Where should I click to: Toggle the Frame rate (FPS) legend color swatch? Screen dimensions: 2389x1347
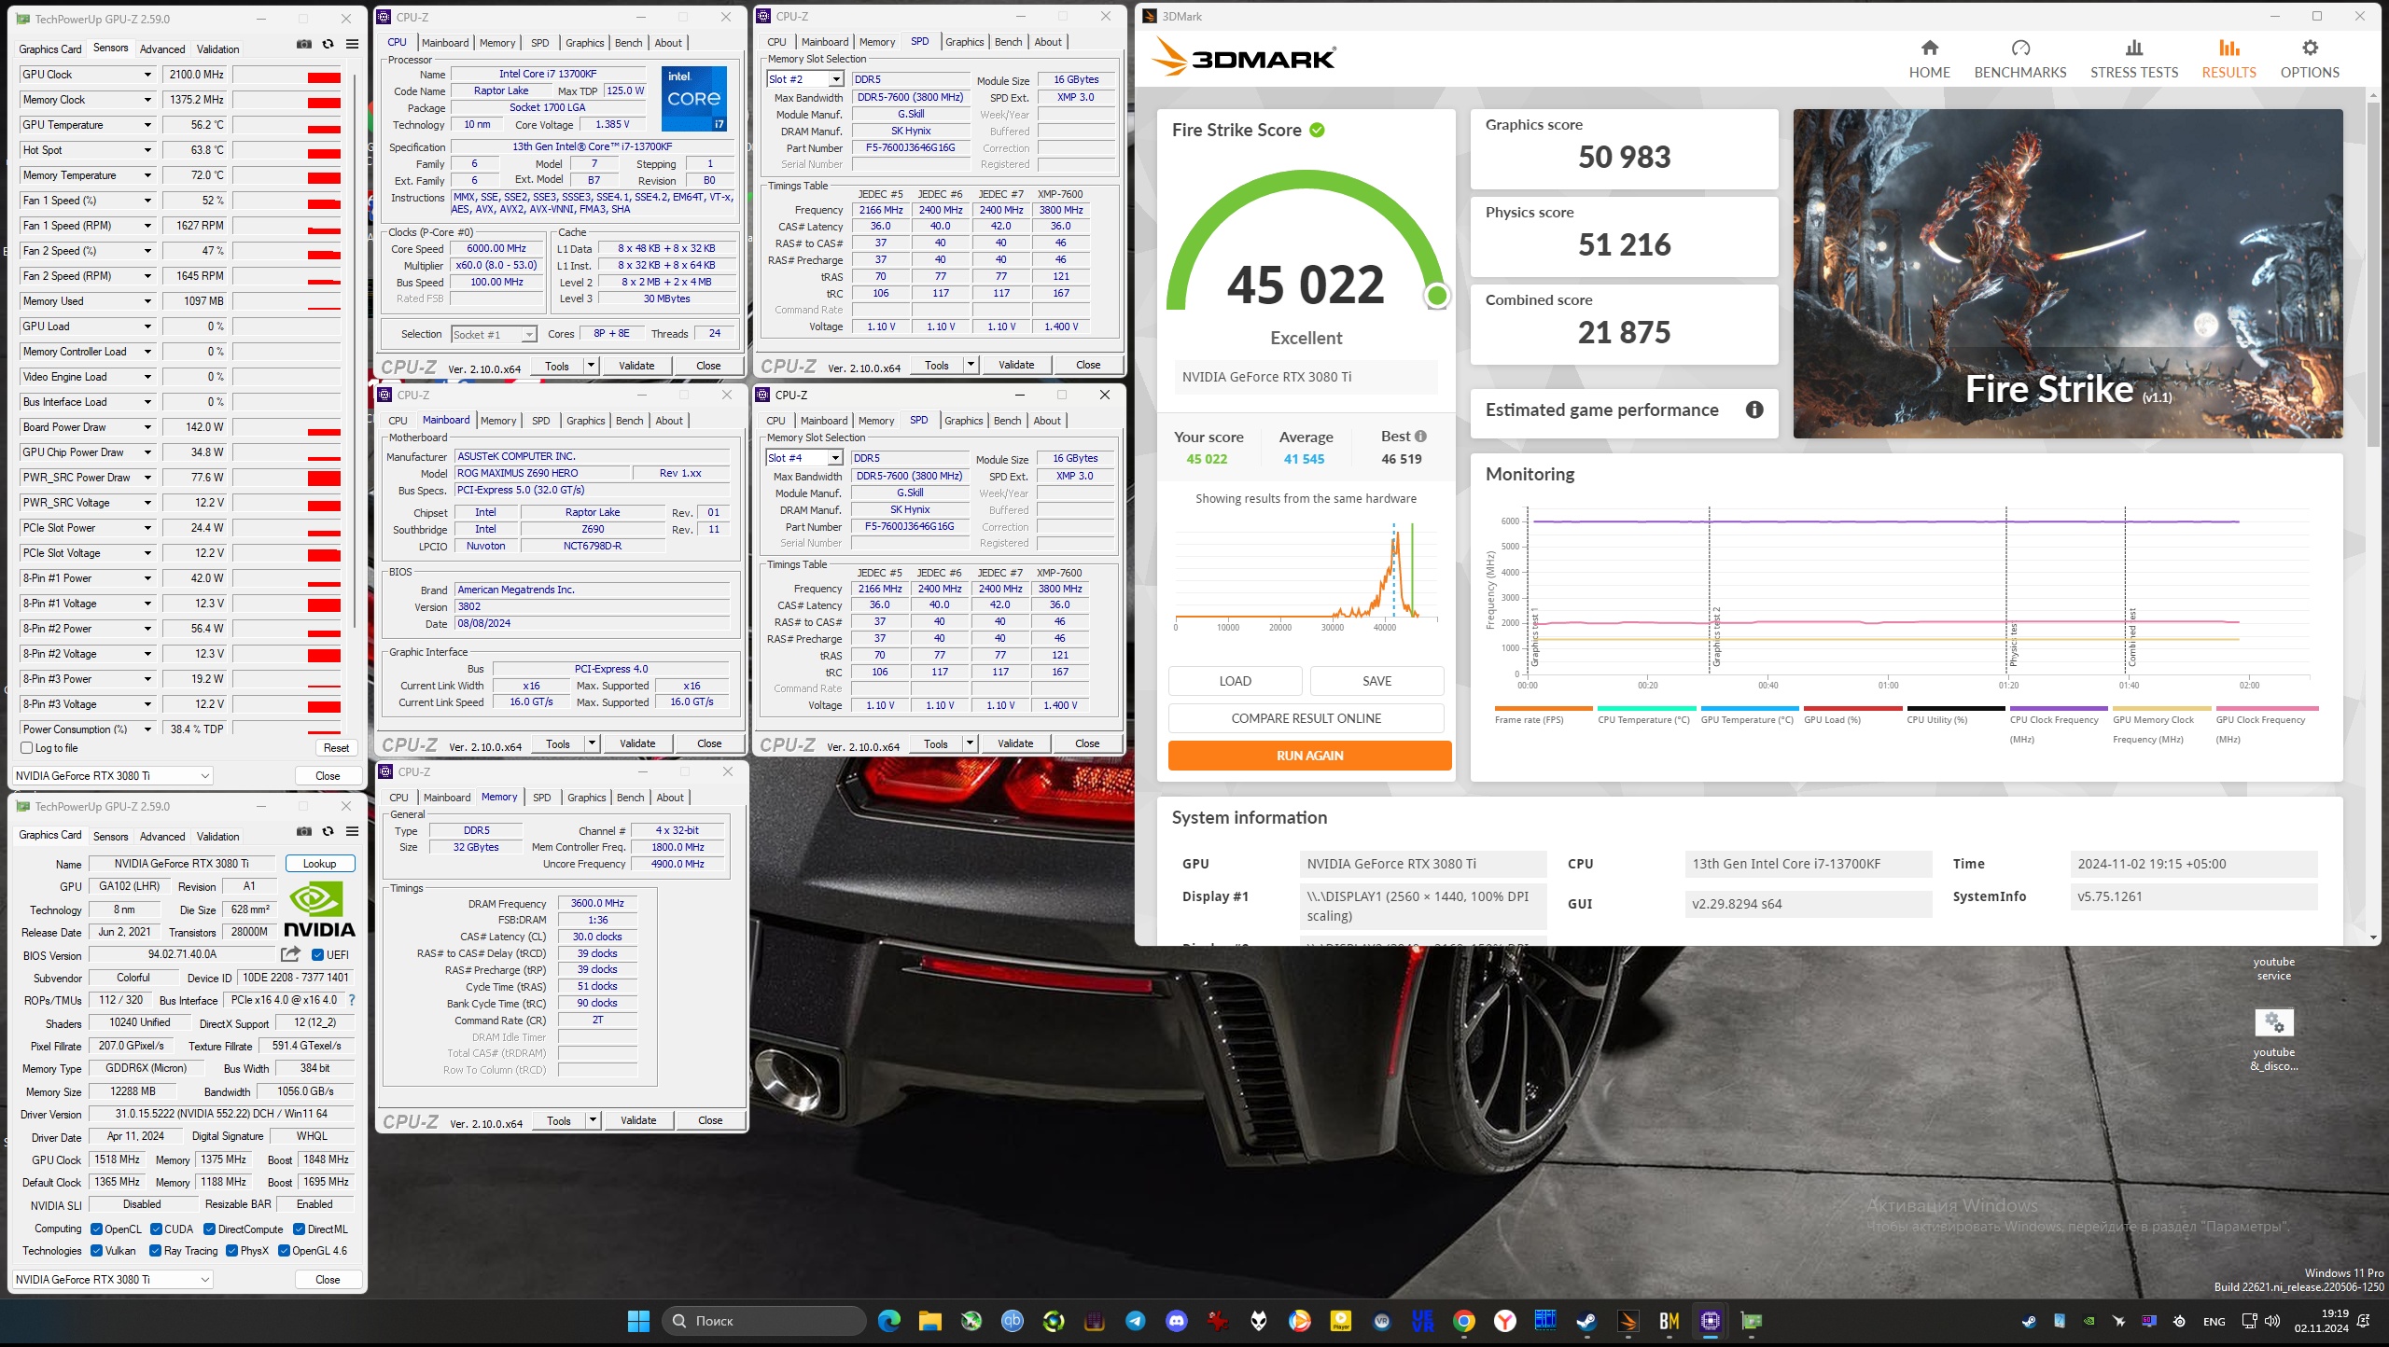[x=1543, y=709]
